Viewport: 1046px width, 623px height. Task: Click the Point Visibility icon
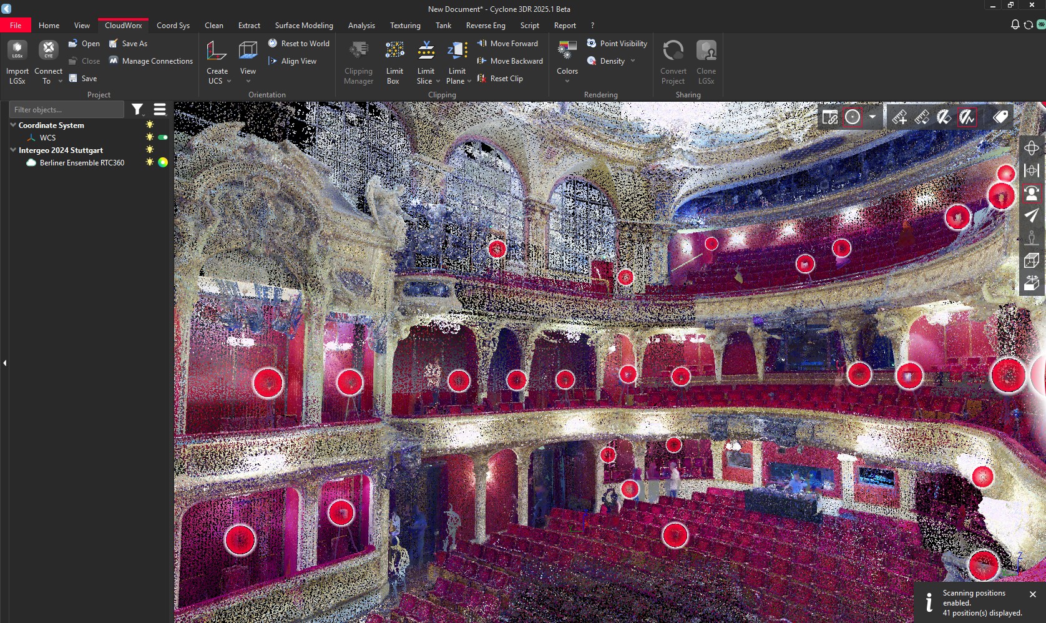coord(592,44)
